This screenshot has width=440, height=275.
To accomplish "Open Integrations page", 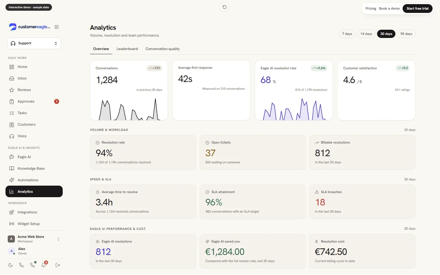I will point(34,212).
